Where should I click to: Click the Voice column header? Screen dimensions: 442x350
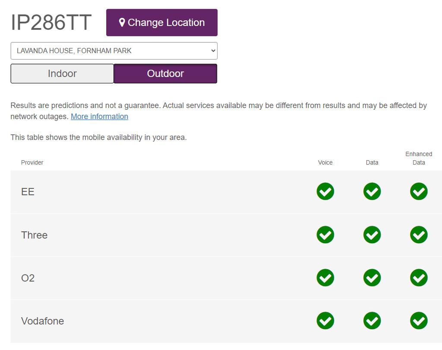(325, 162)
